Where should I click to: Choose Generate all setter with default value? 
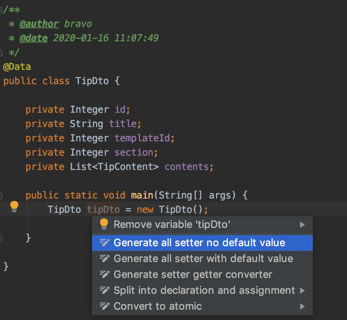tap(203, 258)
